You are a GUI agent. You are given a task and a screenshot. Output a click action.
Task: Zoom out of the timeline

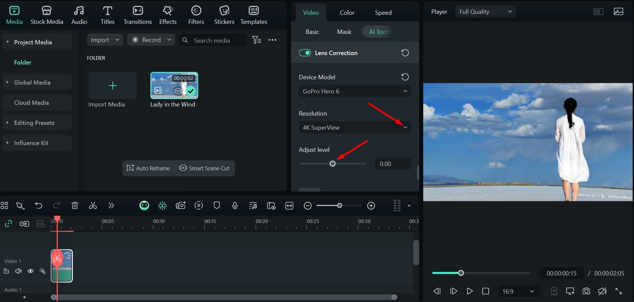(x=307, y=206)
